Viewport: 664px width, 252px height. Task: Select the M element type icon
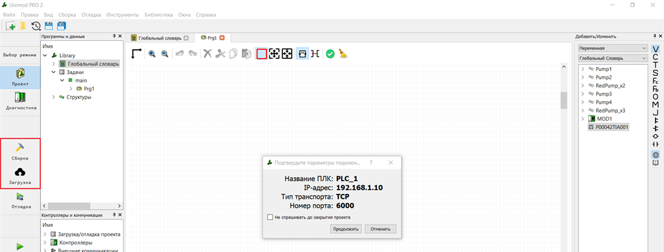656,104
